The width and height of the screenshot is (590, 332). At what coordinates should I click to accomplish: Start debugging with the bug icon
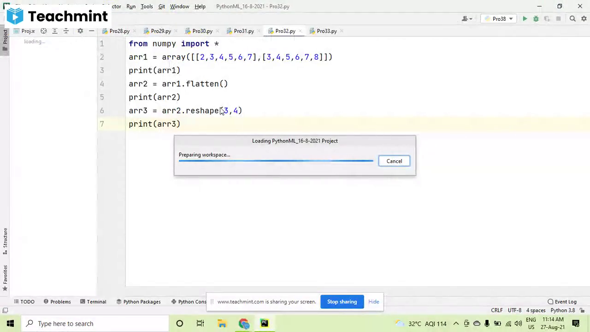pyautogui.click(x=536, y=19)
